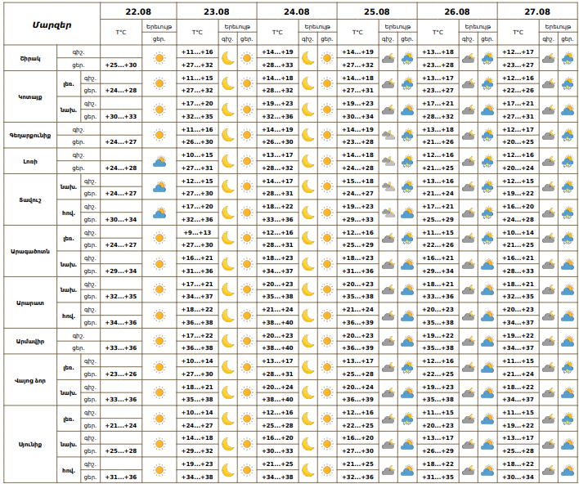Click the Տավուշ region row label

pyautogui.click(x=30, y=199)
